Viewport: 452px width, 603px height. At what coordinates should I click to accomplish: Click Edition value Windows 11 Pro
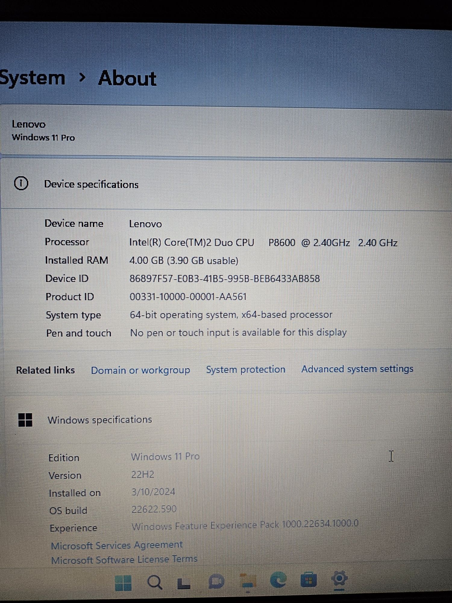165,456
